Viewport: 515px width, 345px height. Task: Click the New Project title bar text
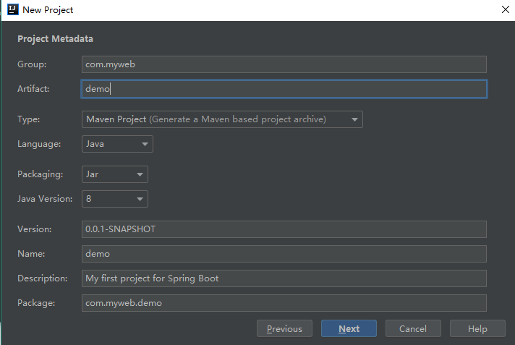coord(48,10)
